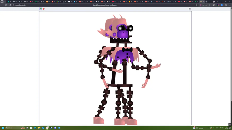
Task: Start the project with the green flag
Action: 40,9
